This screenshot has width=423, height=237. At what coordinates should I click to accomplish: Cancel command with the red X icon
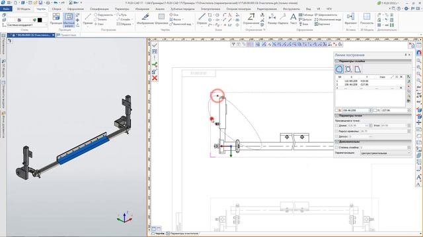[155, 78]
